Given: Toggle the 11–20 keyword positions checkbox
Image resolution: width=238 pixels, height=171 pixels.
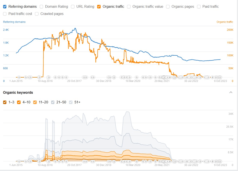Looking at the screenshot, I should coord(35,102).
